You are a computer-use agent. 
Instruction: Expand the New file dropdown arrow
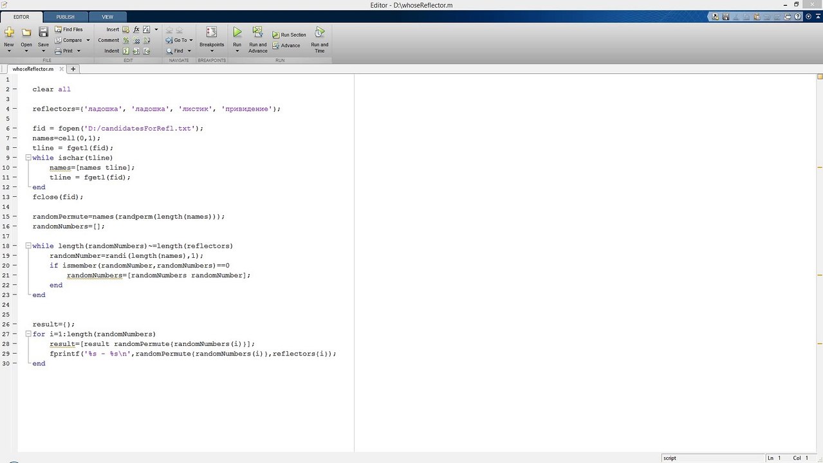tap(9, 51)
